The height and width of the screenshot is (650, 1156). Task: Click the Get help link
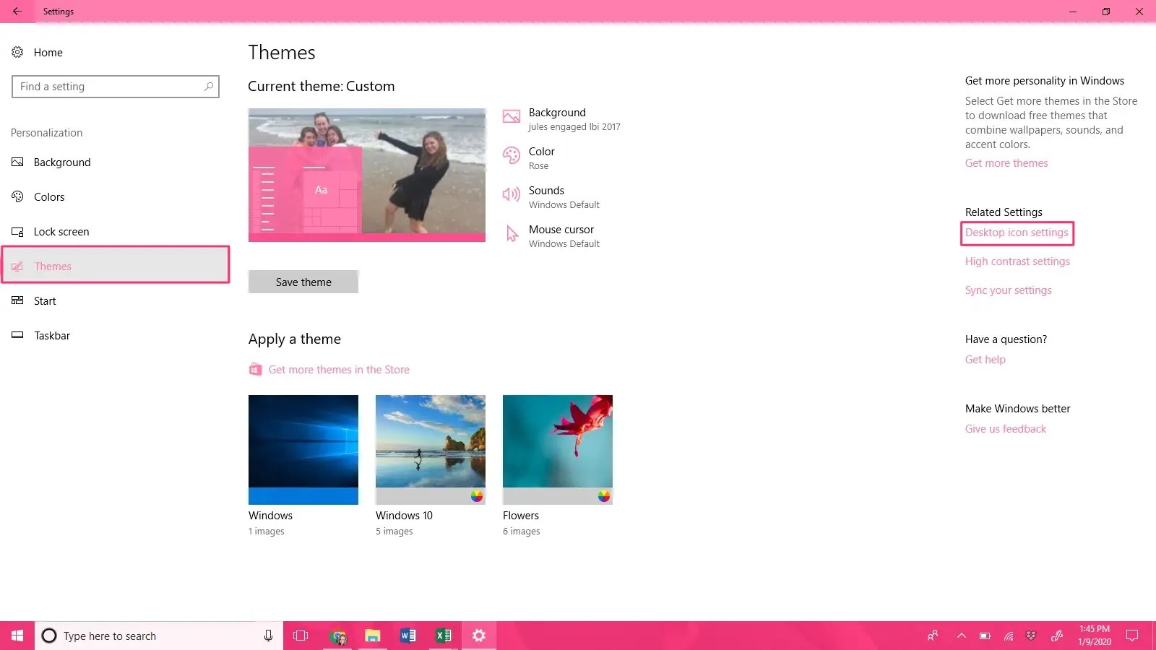pyautogui.click(x=985, y=360)
